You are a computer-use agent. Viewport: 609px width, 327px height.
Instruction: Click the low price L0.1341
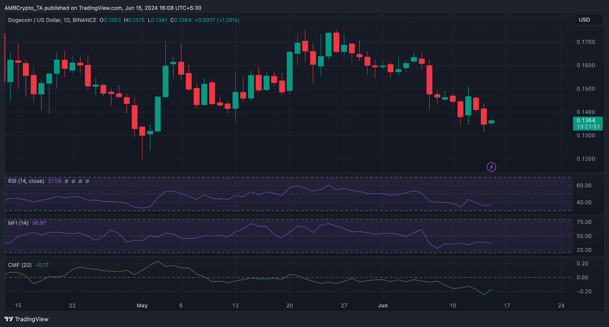[x=158, y=20]
